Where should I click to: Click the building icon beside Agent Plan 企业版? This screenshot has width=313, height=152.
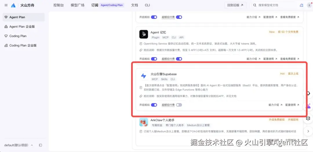(x=6, y=27)
